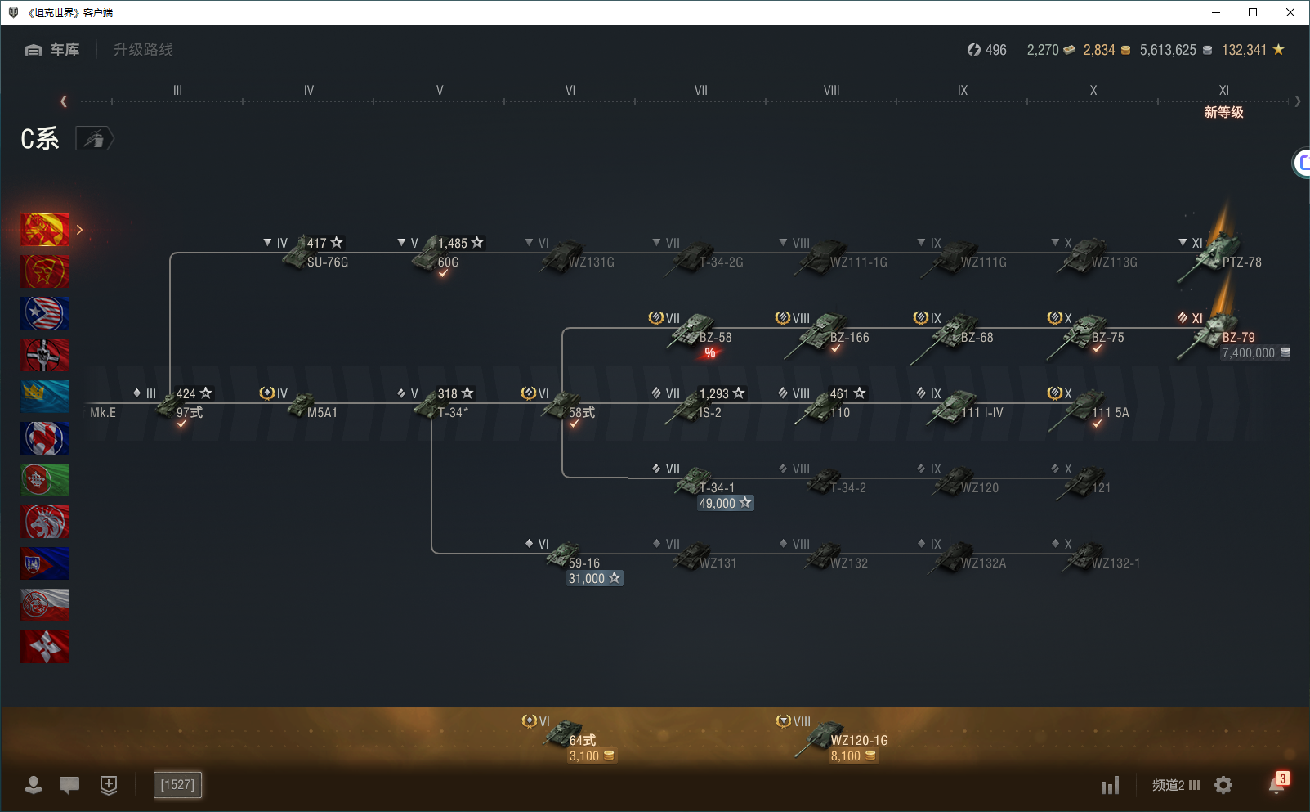The width and height of the screenshot is (1310, 812).
Task: Open the 升级路线 tech tree tab
Action: tap(143, 50)
